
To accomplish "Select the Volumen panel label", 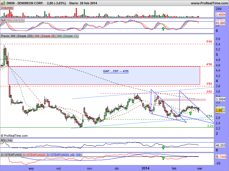I will (7, 8).
